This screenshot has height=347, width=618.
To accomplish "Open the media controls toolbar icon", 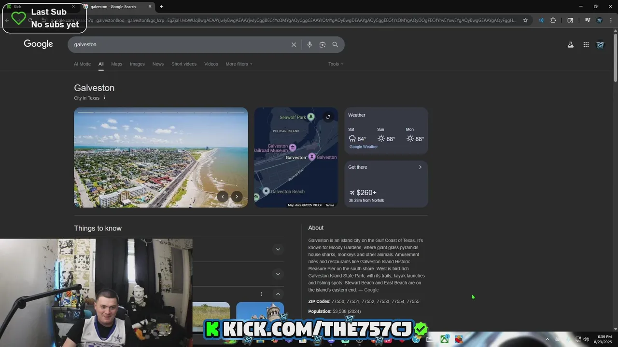I will pyautogui.click(x=588, y=20).
